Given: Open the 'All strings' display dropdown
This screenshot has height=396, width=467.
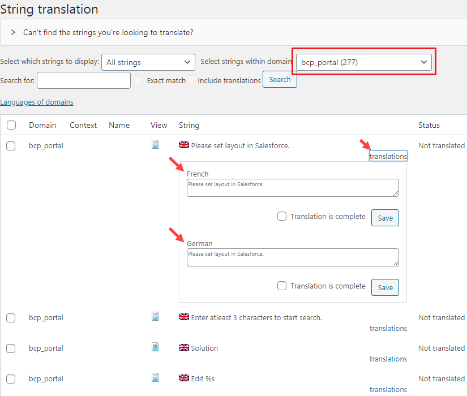Looking at the screenshot, I should point(148,62).
